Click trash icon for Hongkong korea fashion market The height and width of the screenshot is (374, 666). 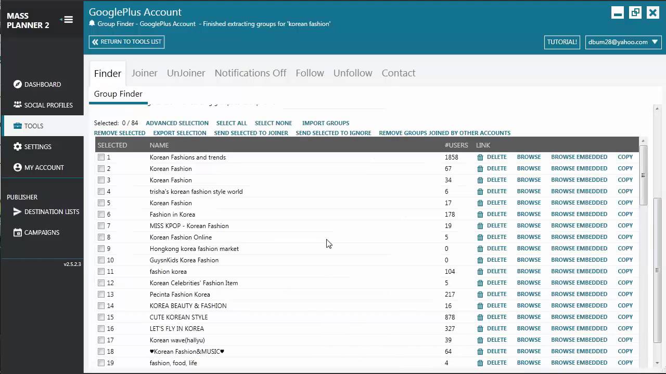coord(480,249)
